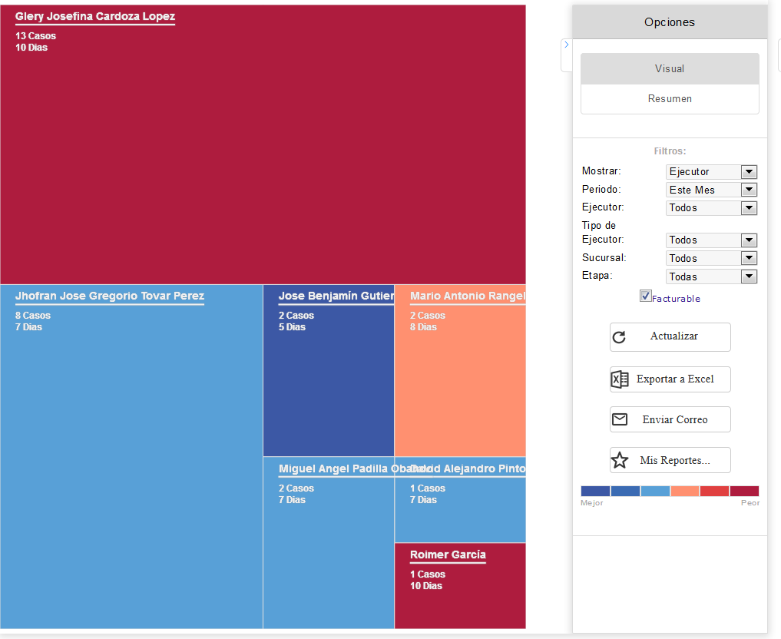Click the Excel icon for export
Image resolution: width=781 pixels, height=639 pixels.
pos(620,379)
